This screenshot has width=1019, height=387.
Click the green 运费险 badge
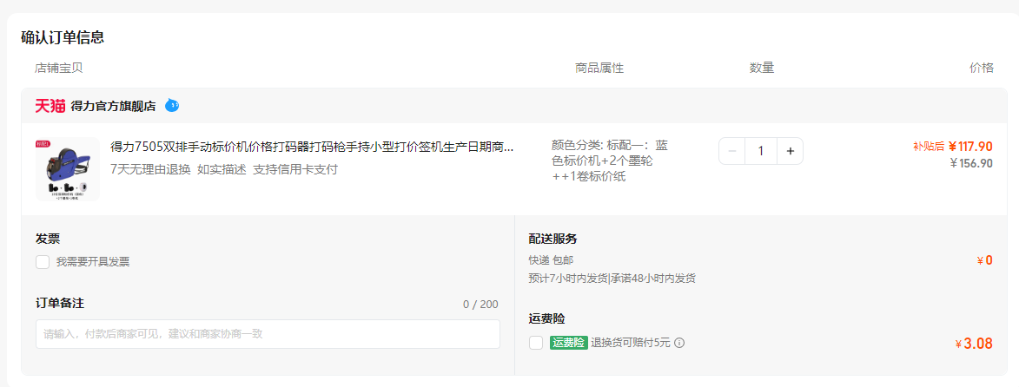pyautogui.click(x=569, y=343)
